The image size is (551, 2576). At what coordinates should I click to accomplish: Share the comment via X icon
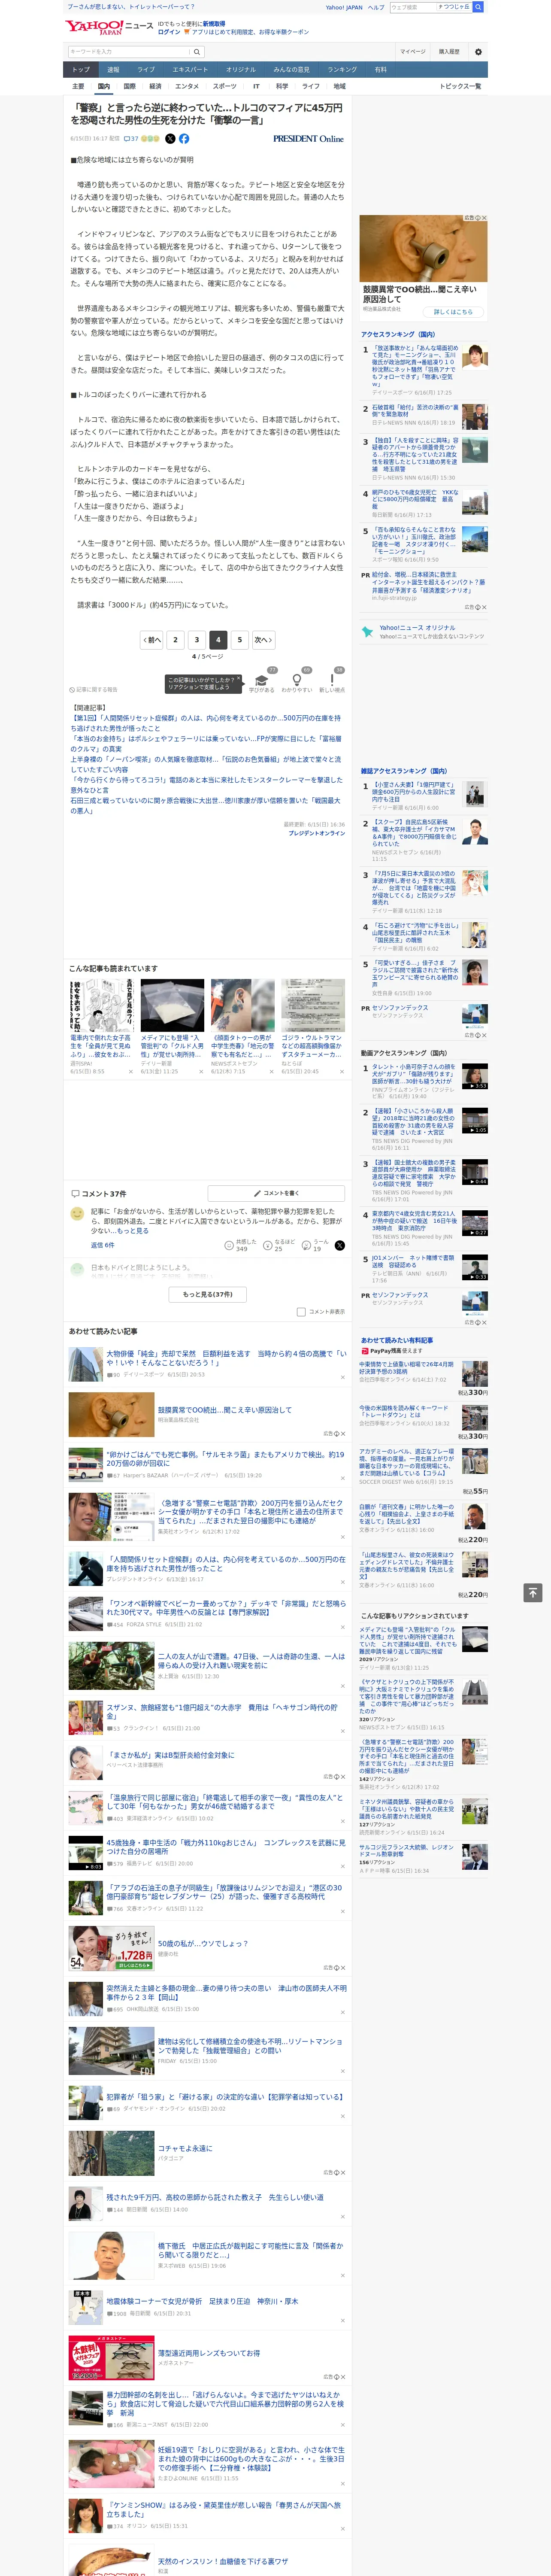[339, 1245]
